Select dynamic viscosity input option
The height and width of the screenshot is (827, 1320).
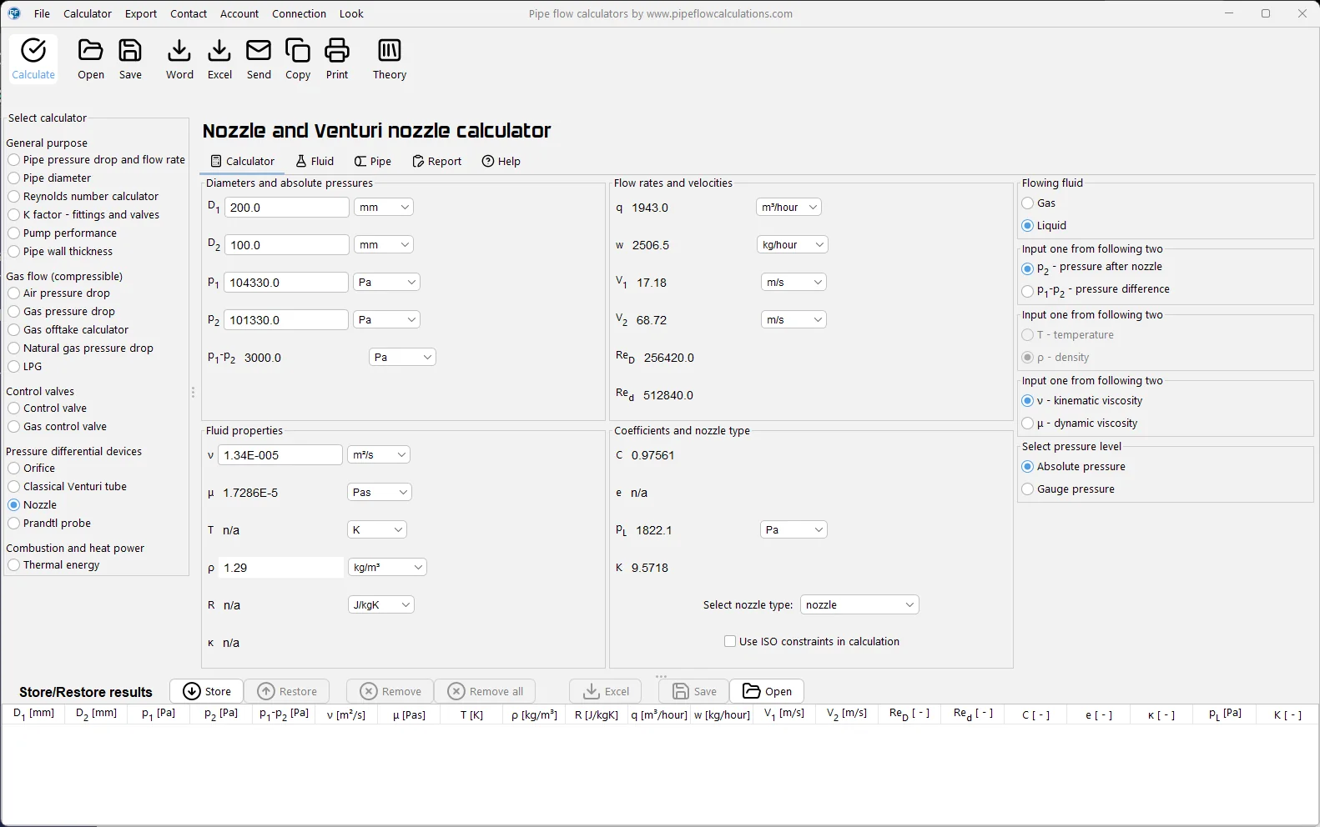click(1080, 423)
